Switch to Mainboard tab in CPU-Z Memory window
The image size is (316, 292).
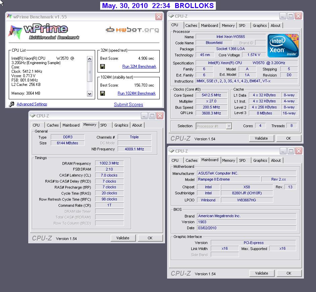[x=71, y=125]
